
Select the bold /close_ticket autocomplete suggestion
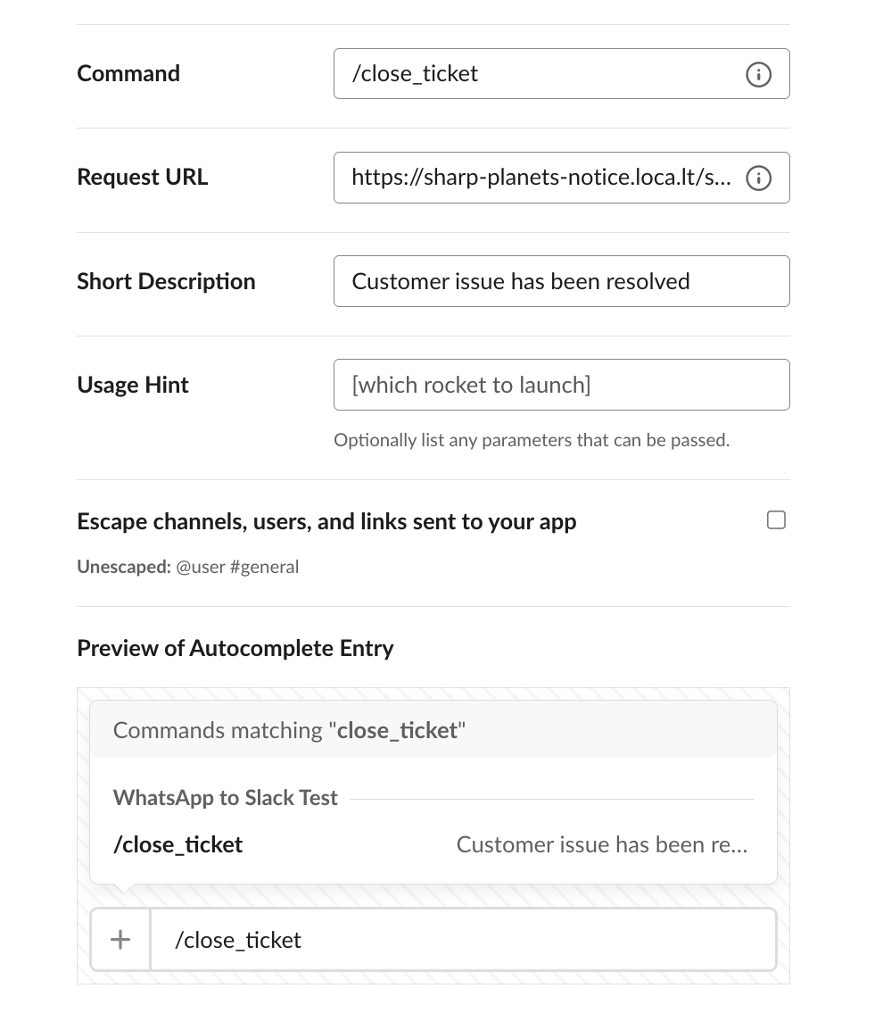pos(178,844)
